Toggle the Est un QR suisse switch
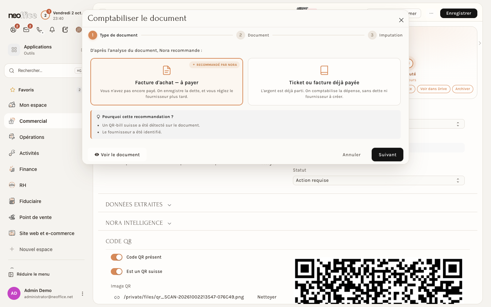The image size is (491, 307). point(117,272)
